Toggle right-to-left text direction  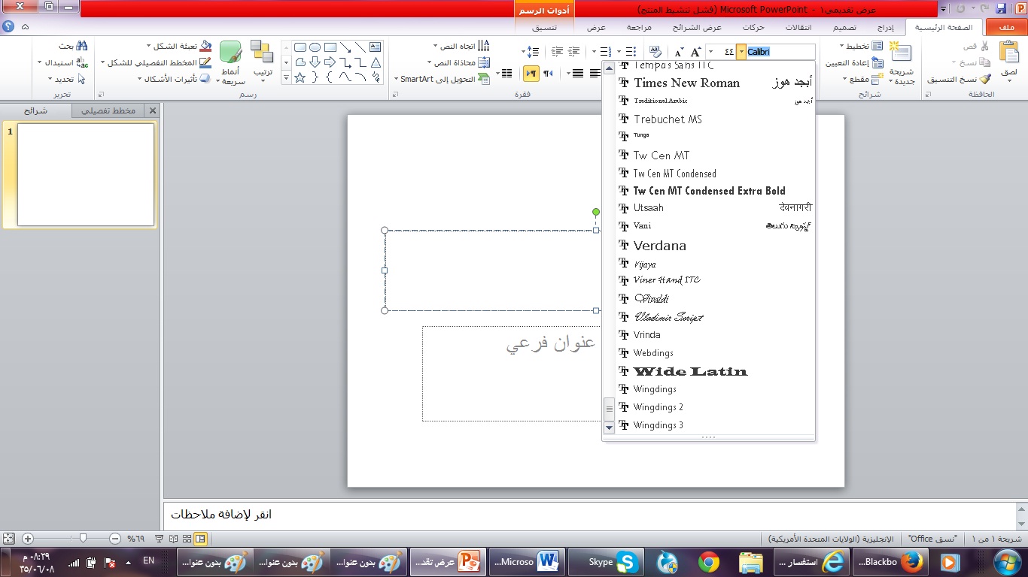coord(531,73)
